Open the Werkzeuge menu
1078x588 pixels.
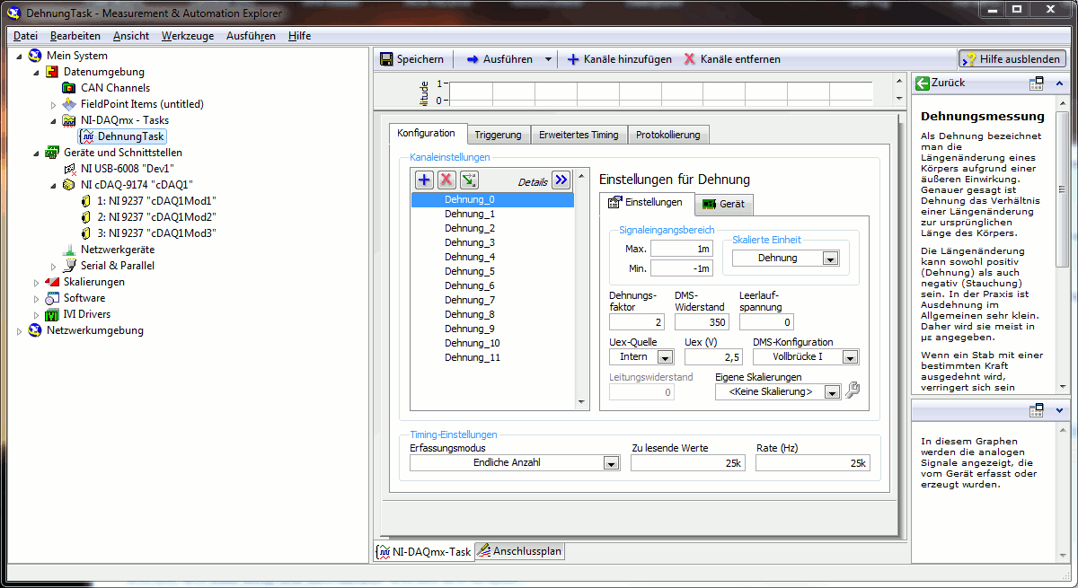coord(188,36)
